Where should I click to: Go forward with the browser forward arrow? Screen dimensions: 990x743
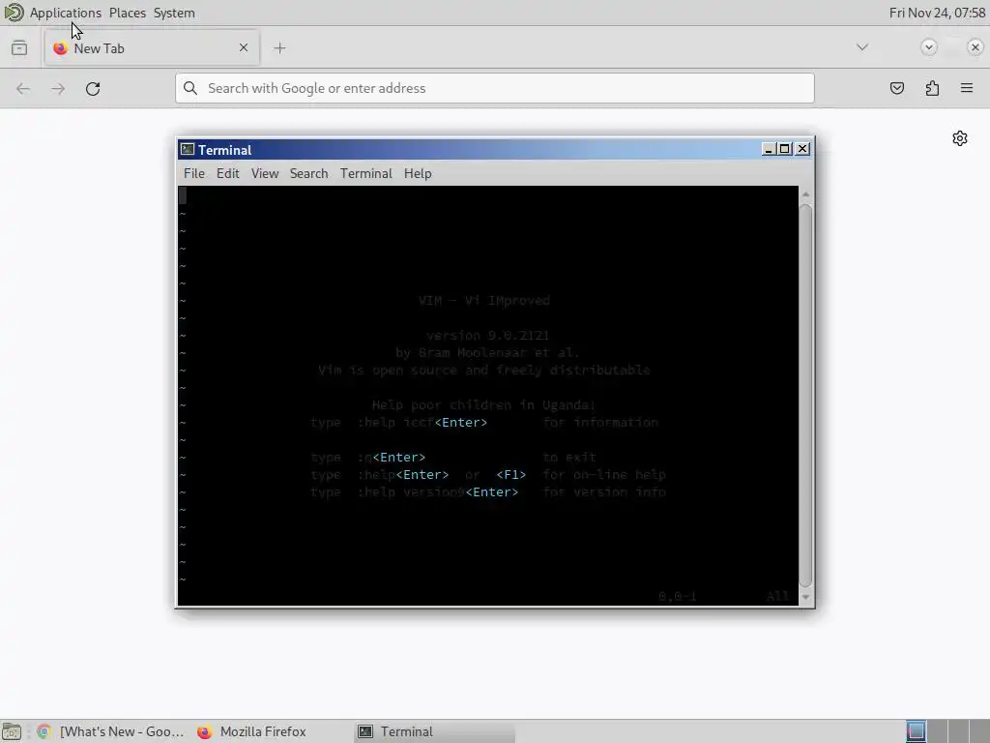coord(58,88)
